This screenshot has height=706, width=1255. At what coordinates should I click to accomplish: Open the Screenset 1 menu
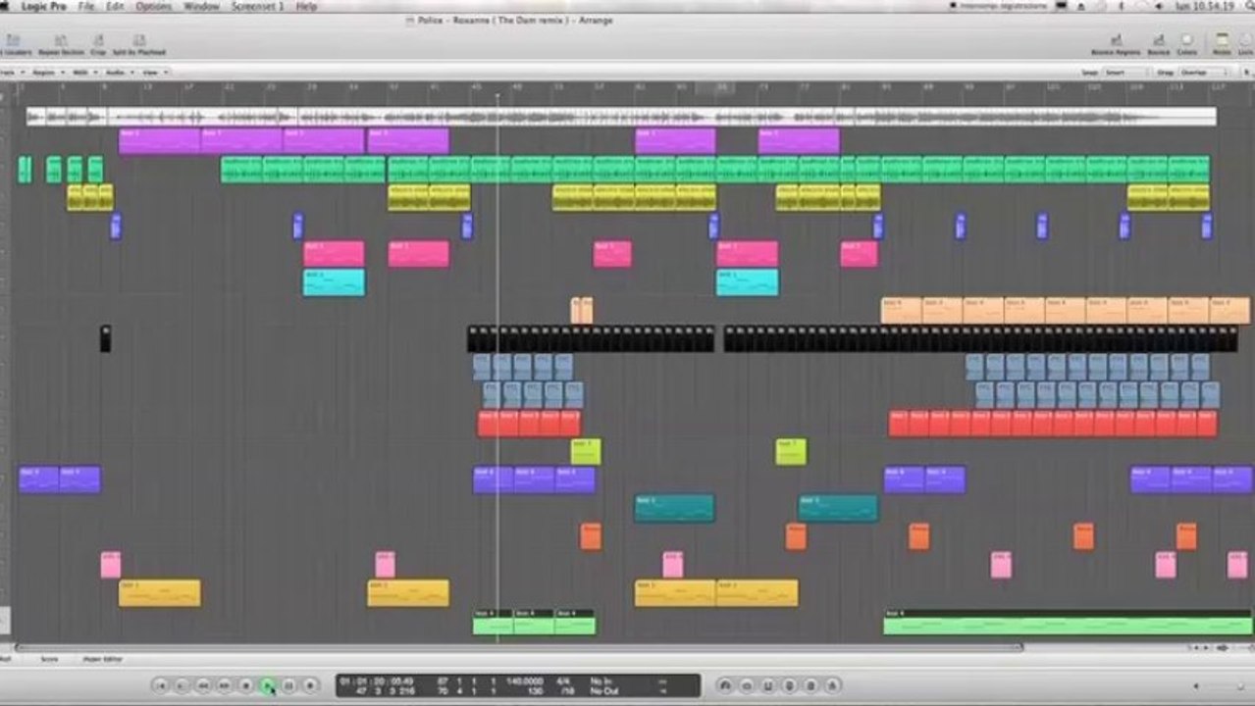coord(257,6)
